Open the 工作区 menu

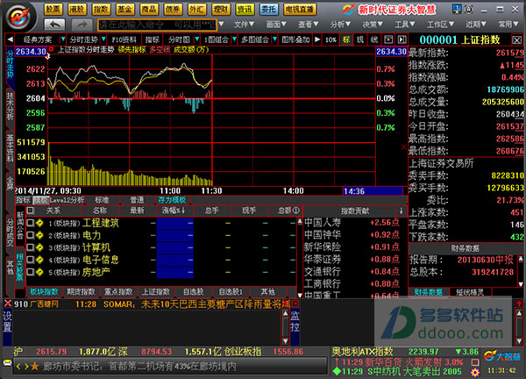[440, 25]
